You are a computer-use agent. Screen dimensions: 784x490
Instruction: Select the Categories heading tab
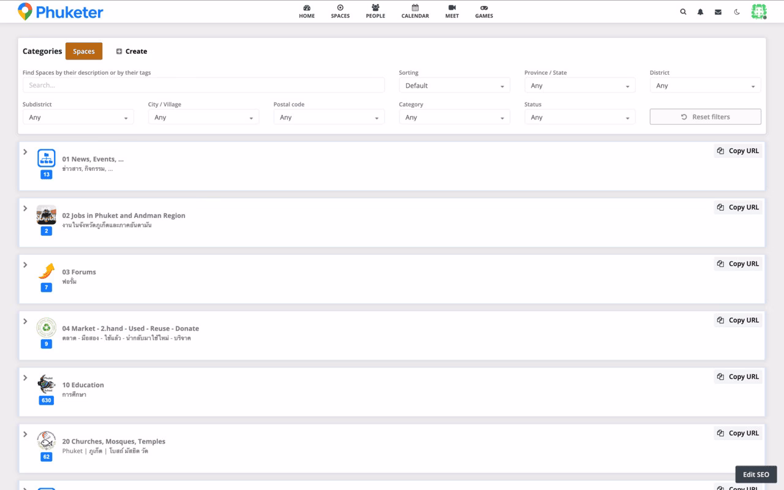pyautogui.click(x=42, y=51)
